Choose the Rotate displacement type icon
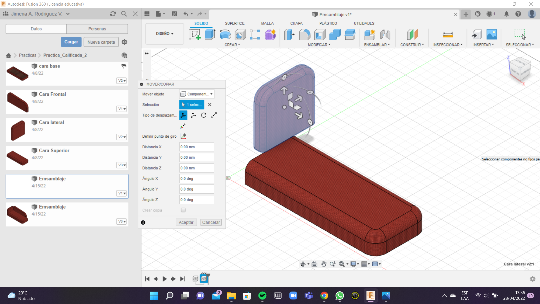 (x=204, y=115)
